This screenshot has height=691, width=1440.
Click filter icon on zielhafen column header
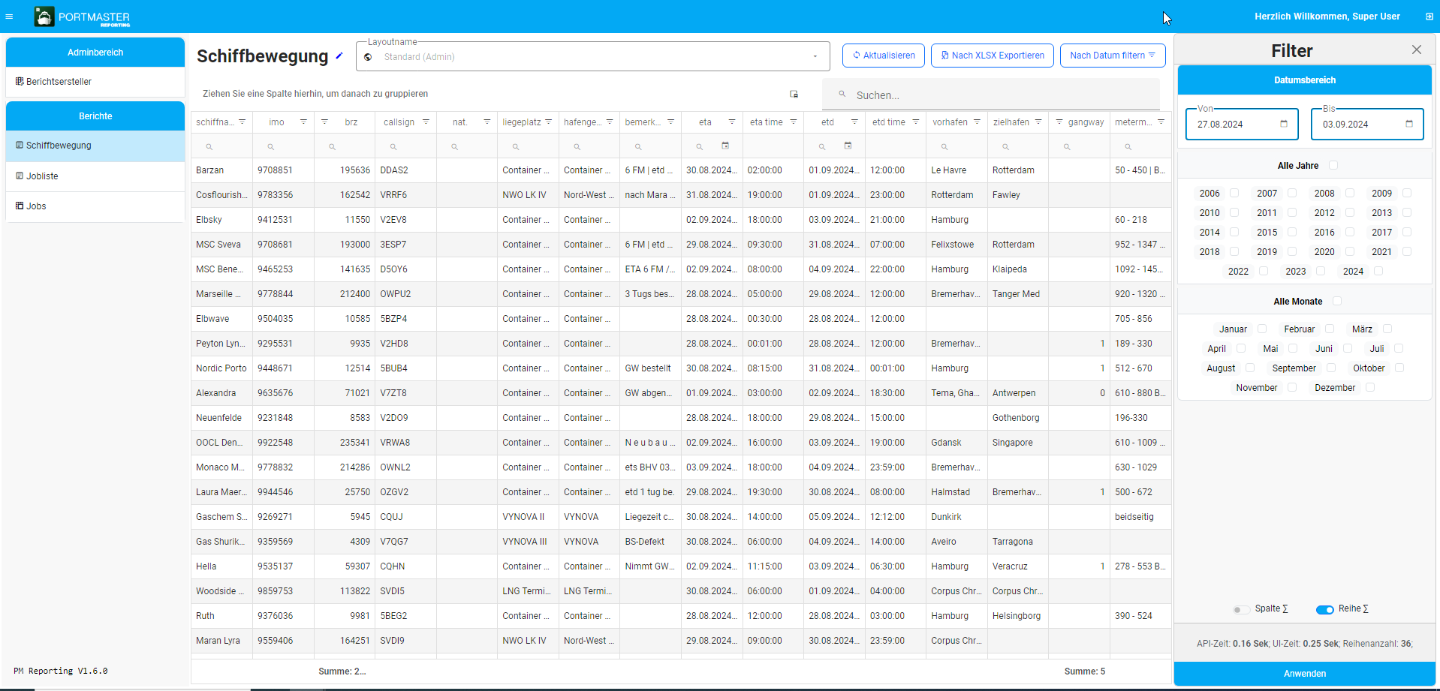point(1038,122)
